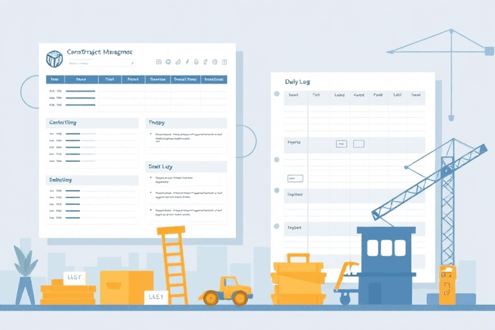The height and width of the screenshot is (330, 495).
Task: Click the leftmost grid icon in the header toolbar
Action: click(158, 62)
